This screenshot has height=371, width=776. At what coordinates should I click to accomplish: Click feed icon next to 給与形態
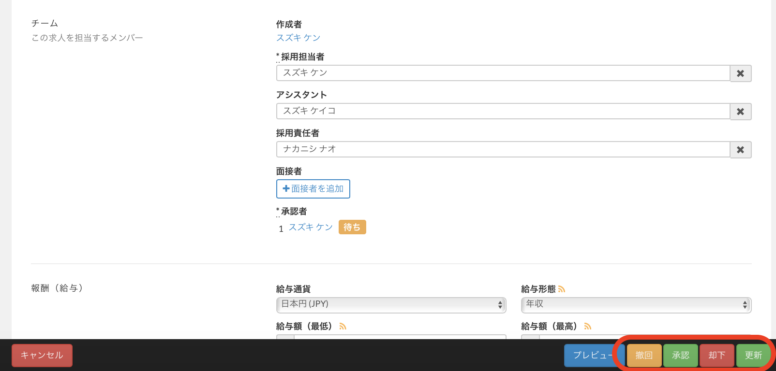point(562,289)
